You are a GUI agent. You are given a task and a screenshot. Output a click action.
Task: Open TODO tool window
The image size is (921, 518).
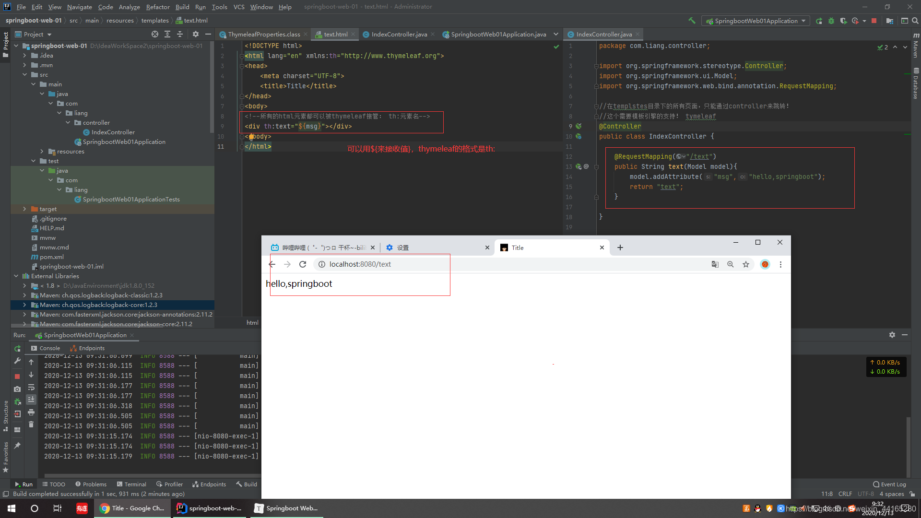pyautogui.click(x=54, y=484)
